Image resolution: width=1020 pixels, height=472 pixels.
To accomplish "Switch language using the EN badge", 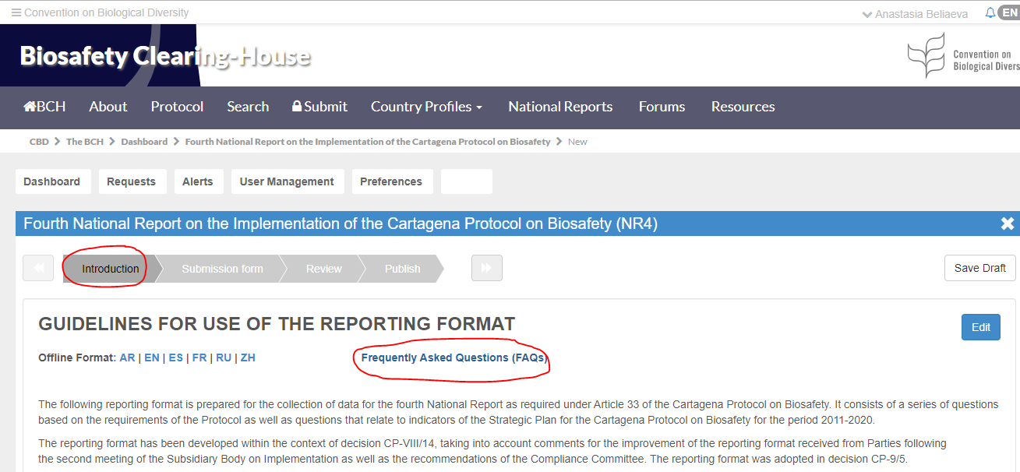I will (x=1009, y=13).
